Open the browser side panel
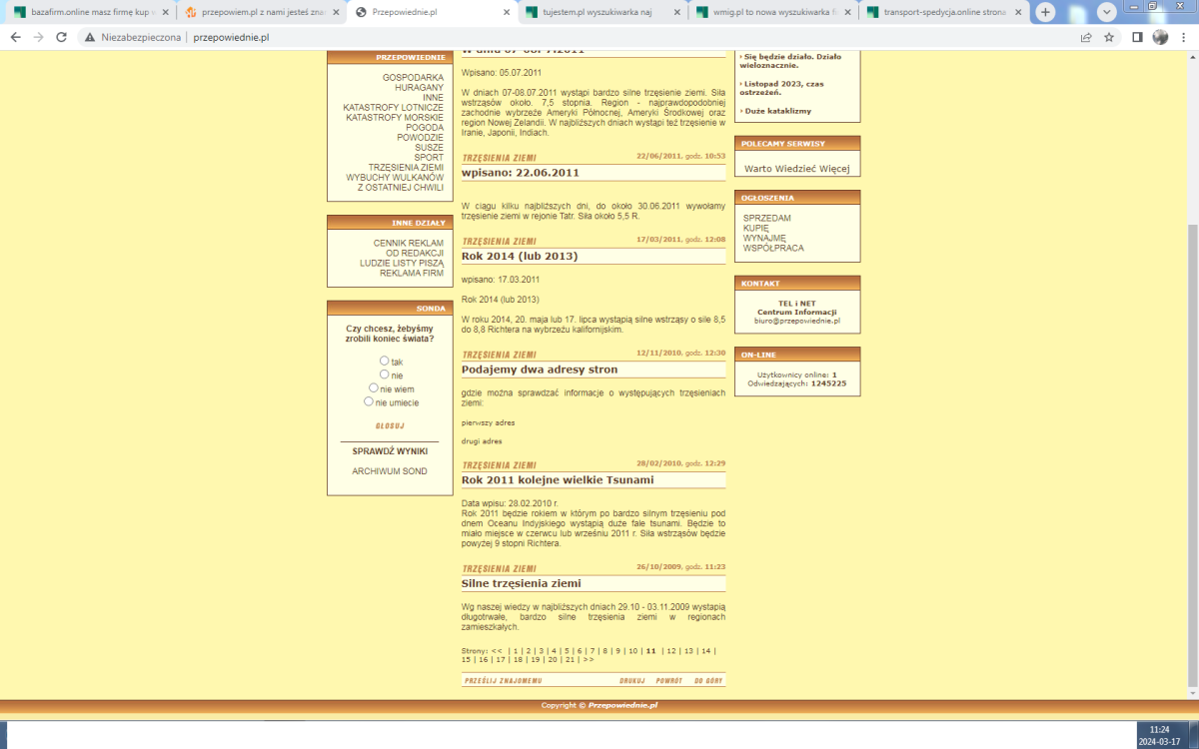The width and height of the screenshot is (1199, 749). (1137, 37)
